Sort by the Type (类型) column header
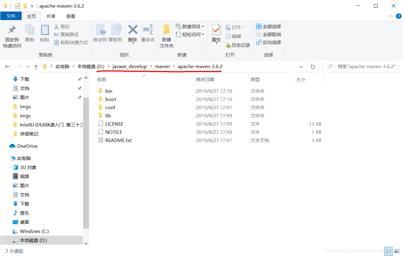 pos(255,79)
